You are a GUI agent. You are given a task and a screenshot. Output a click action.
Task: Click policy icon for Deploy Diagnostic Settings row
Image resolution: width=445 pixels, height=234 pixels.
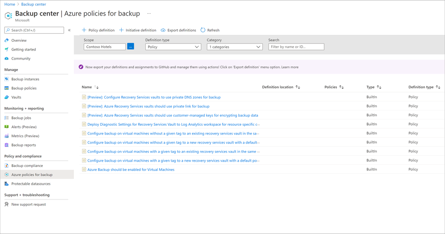click(x=84, y=124)
